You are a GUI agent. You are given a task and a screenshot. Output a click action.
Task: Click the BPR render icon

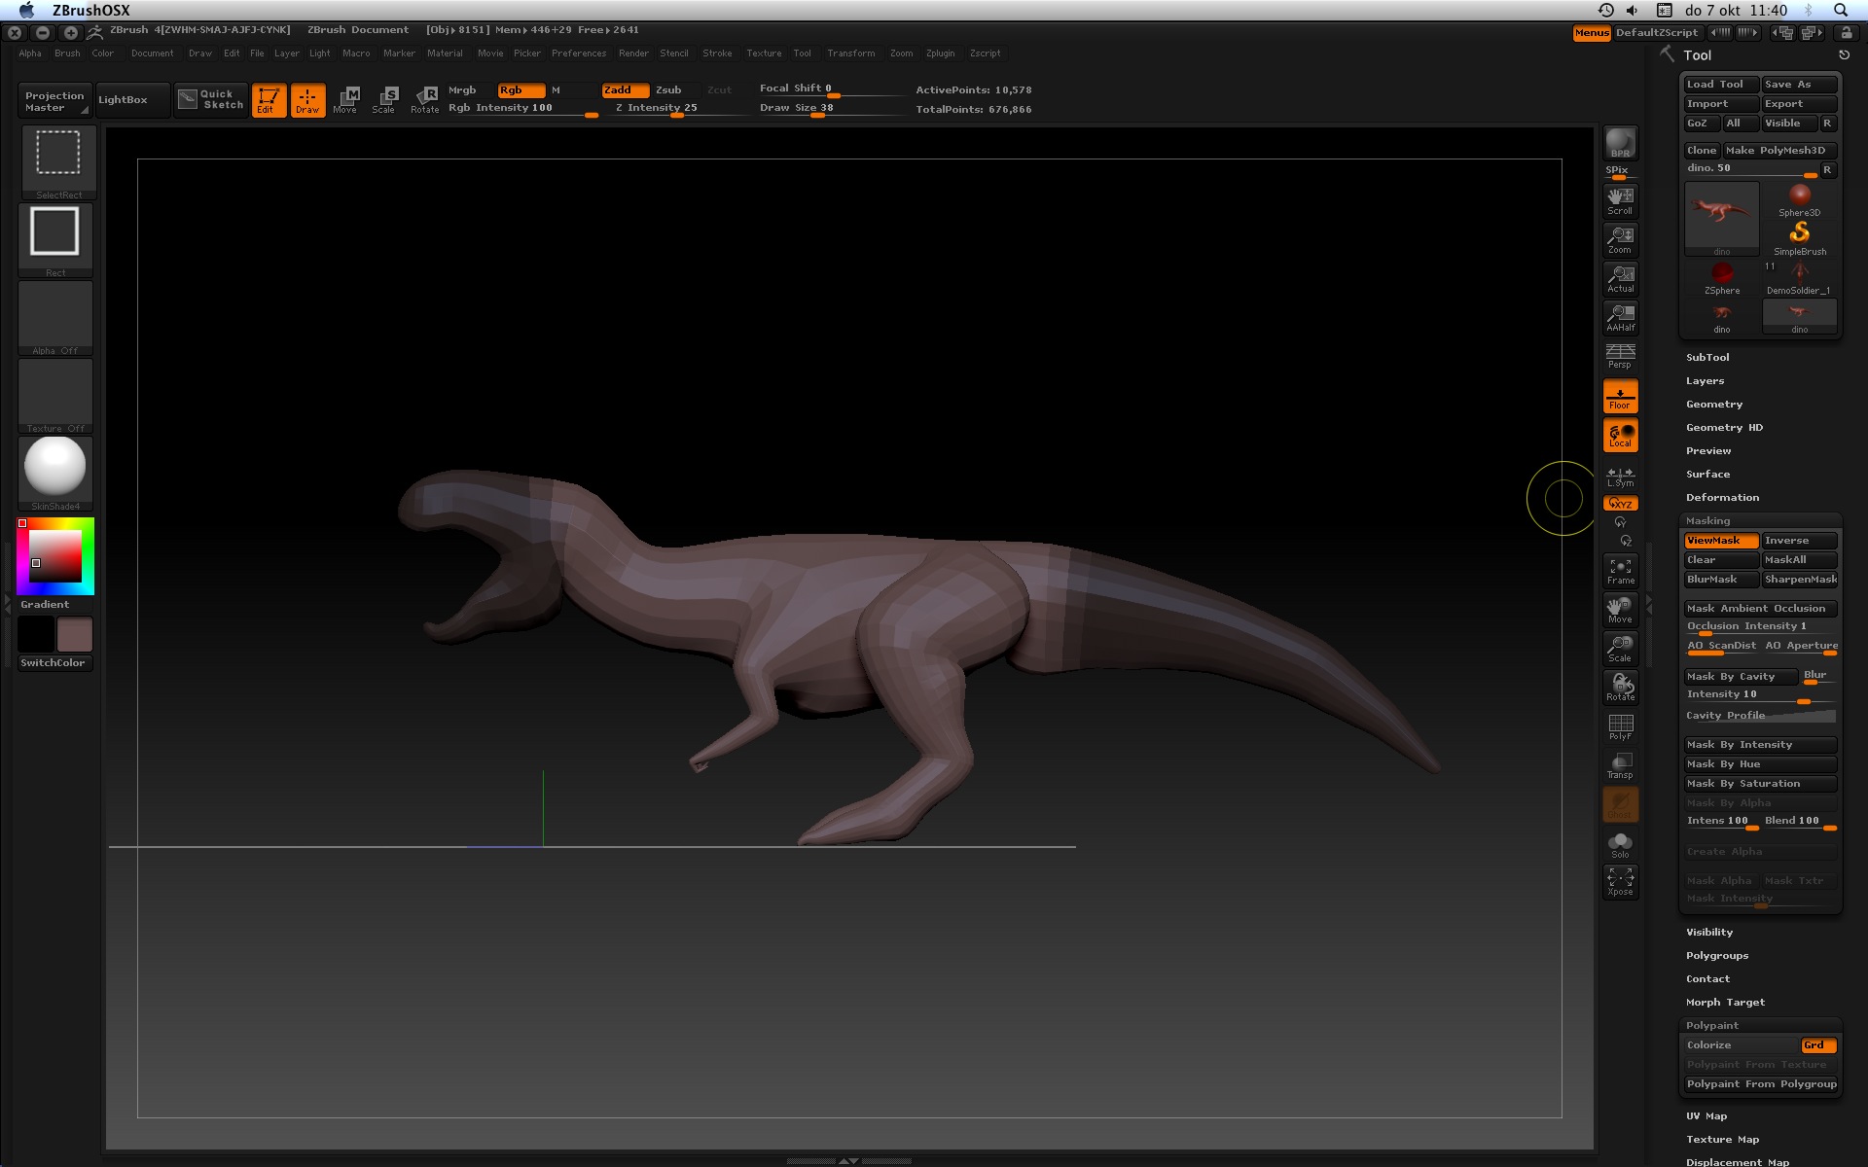pos(1620,143)
